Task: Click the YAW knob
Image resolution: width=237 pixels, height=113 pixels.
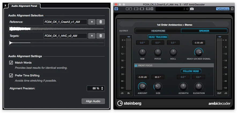Action: 142,52
